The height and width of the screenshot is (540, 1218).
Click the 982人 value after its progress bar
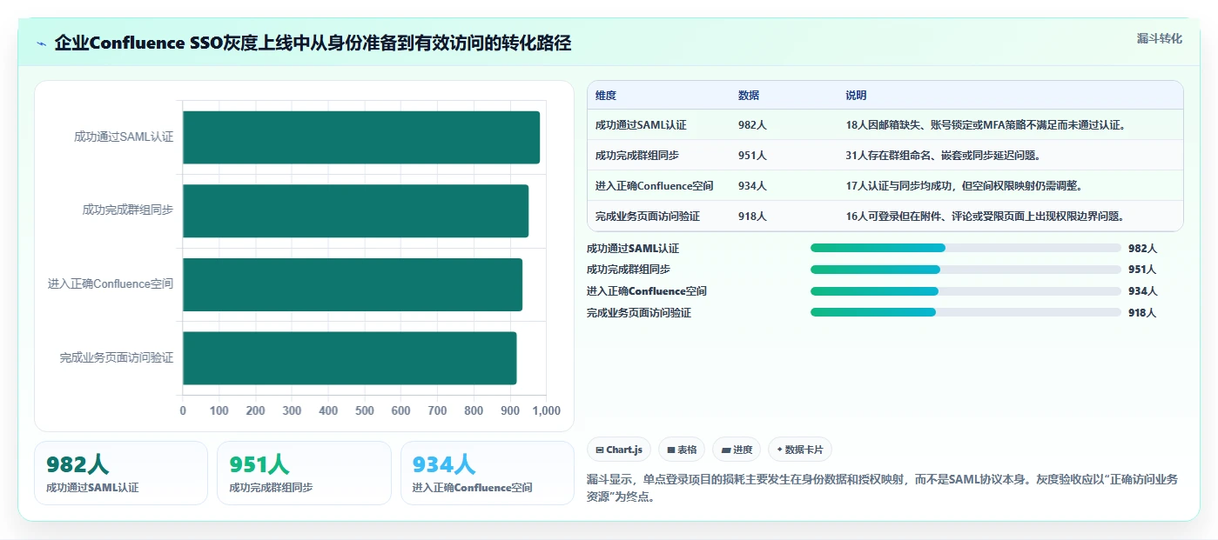click(x=1142, y=249)
